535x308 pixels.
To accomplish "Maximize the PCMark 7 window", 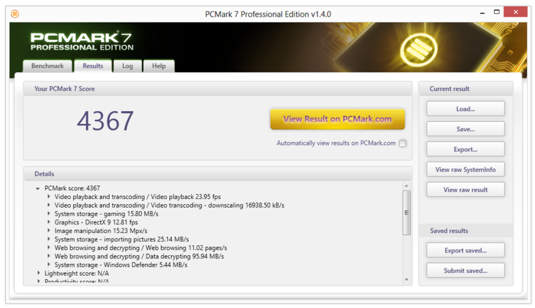I will pos(497,12).
